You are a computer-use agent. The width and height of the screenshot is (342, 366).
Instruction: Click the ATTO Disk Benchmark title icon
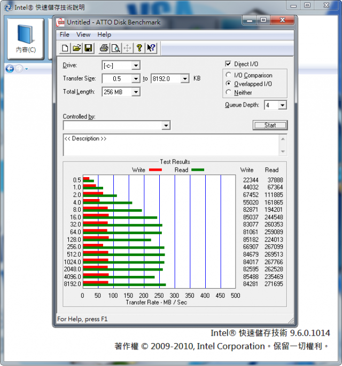click(x=60, y=22)
